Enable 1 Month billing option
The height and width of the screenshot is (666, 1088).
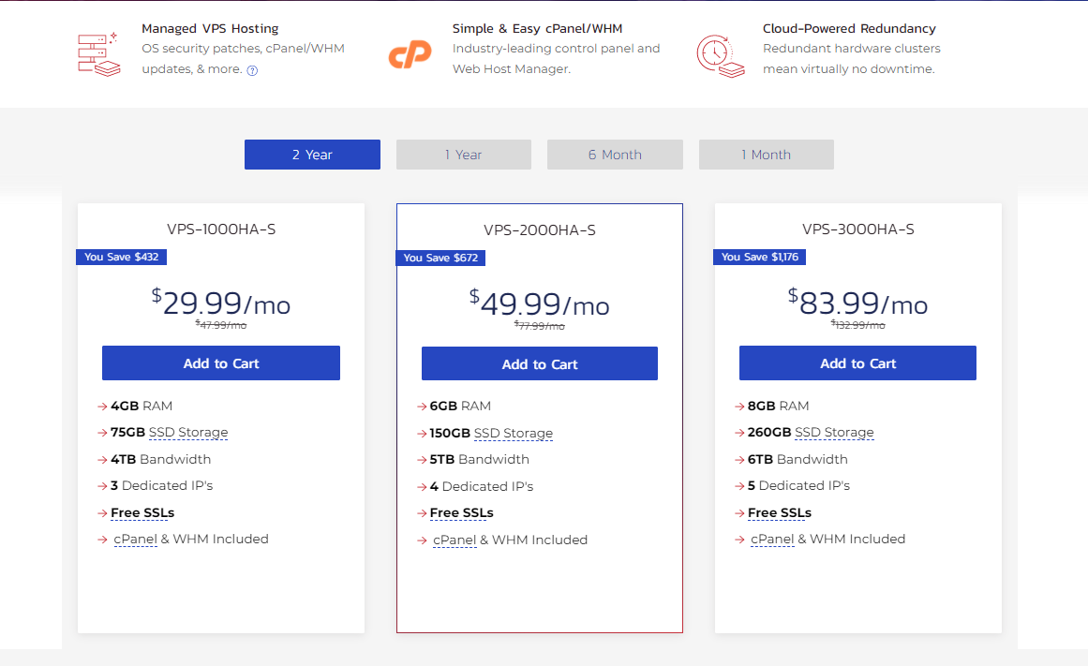766,154
